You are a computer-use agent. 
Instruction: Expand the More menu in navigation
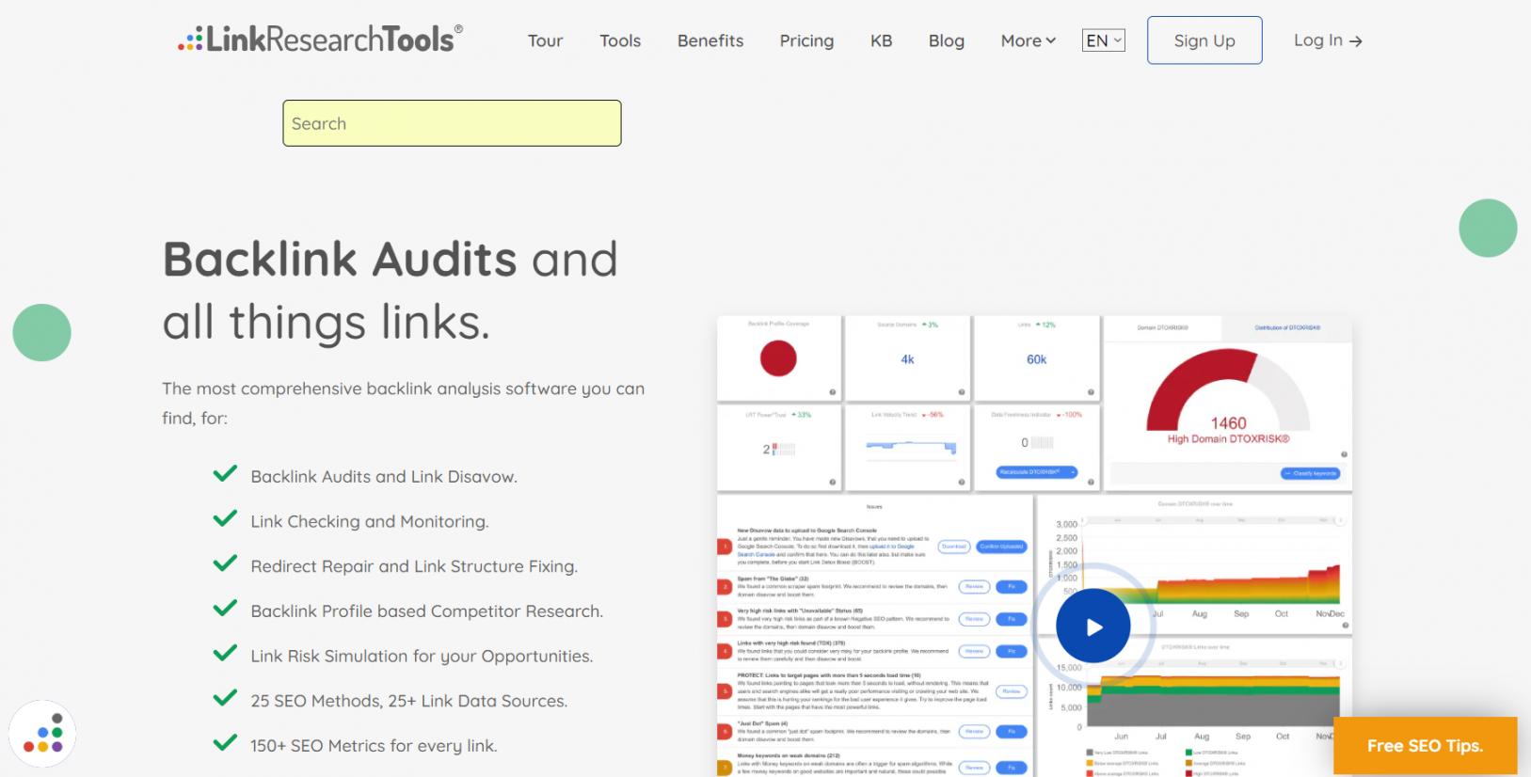(1028, 40)
